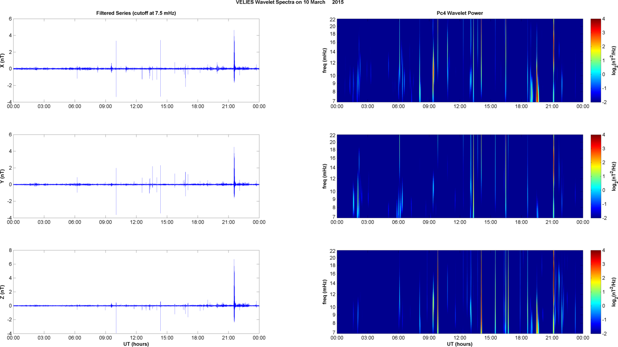The width and height of the screenshot is (618, 347).
Task: Click 'UT (hours)' label under the Z series
Action: (x=136, y=344)
